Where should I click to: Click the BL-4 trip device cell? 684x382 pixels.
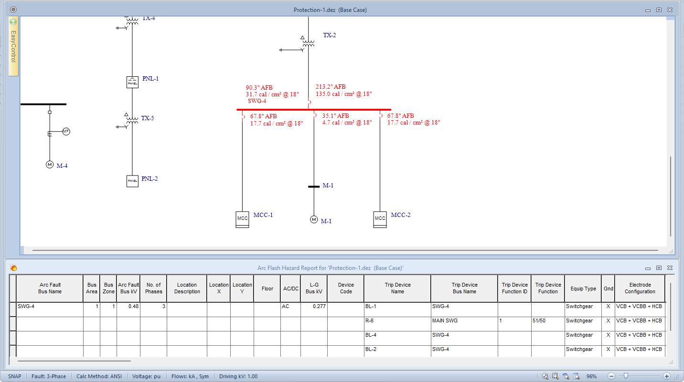[x=397, y=338]
